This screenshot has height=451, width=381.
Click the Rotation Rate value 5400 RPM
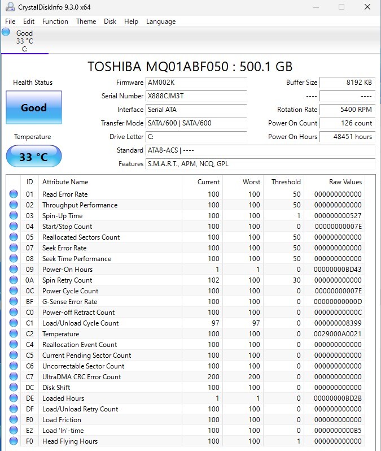pos(347,110)
